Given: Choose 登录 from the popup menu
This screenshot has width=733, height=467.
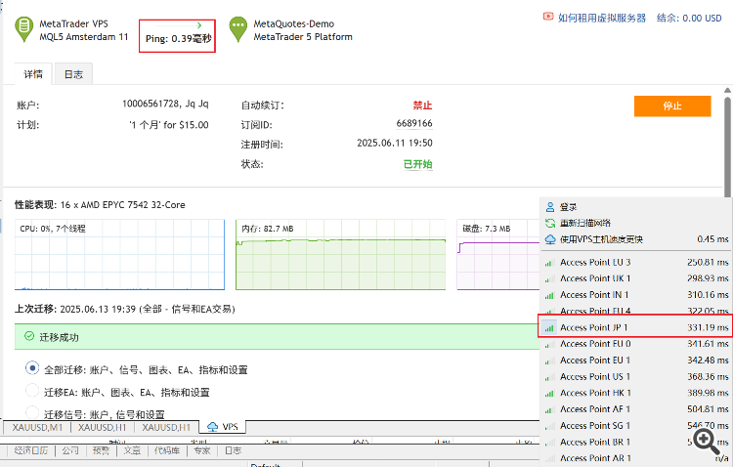Looking at the screenshot, I should tap(636, 207).
